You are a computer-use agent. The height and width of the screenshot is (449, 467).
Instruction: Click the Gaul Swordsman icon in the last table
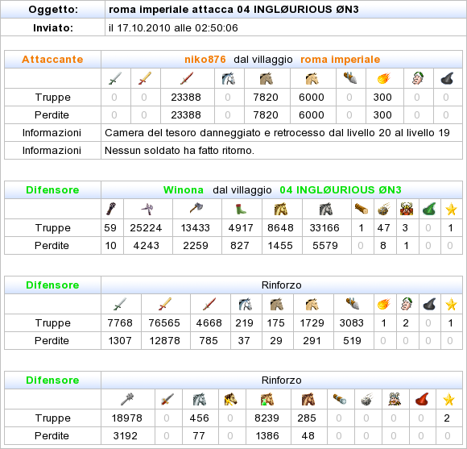tap(167, 399)
